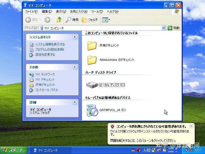This screenshot has height=154, width=205.
Task: Click the 移動 (Go) button
Action: coord(173,28)
